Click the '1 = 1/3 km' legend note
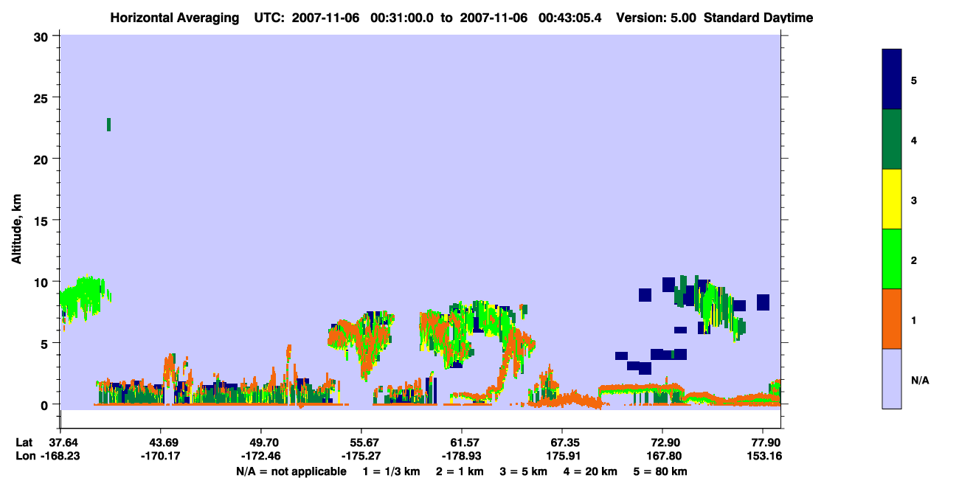The image size is (959, 492). point(393,471)
